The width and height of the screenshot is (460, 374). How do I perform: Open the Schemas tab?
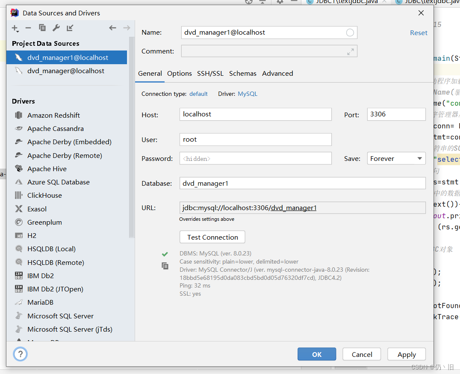243,74
